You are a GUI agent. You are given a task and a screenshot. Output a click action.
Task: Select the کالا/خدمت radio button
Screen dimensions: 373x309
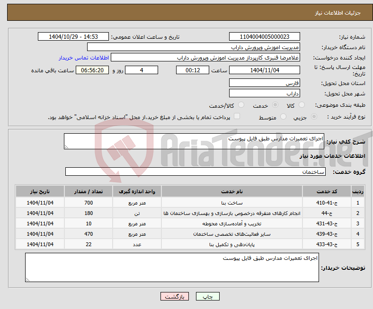point(241,105)
